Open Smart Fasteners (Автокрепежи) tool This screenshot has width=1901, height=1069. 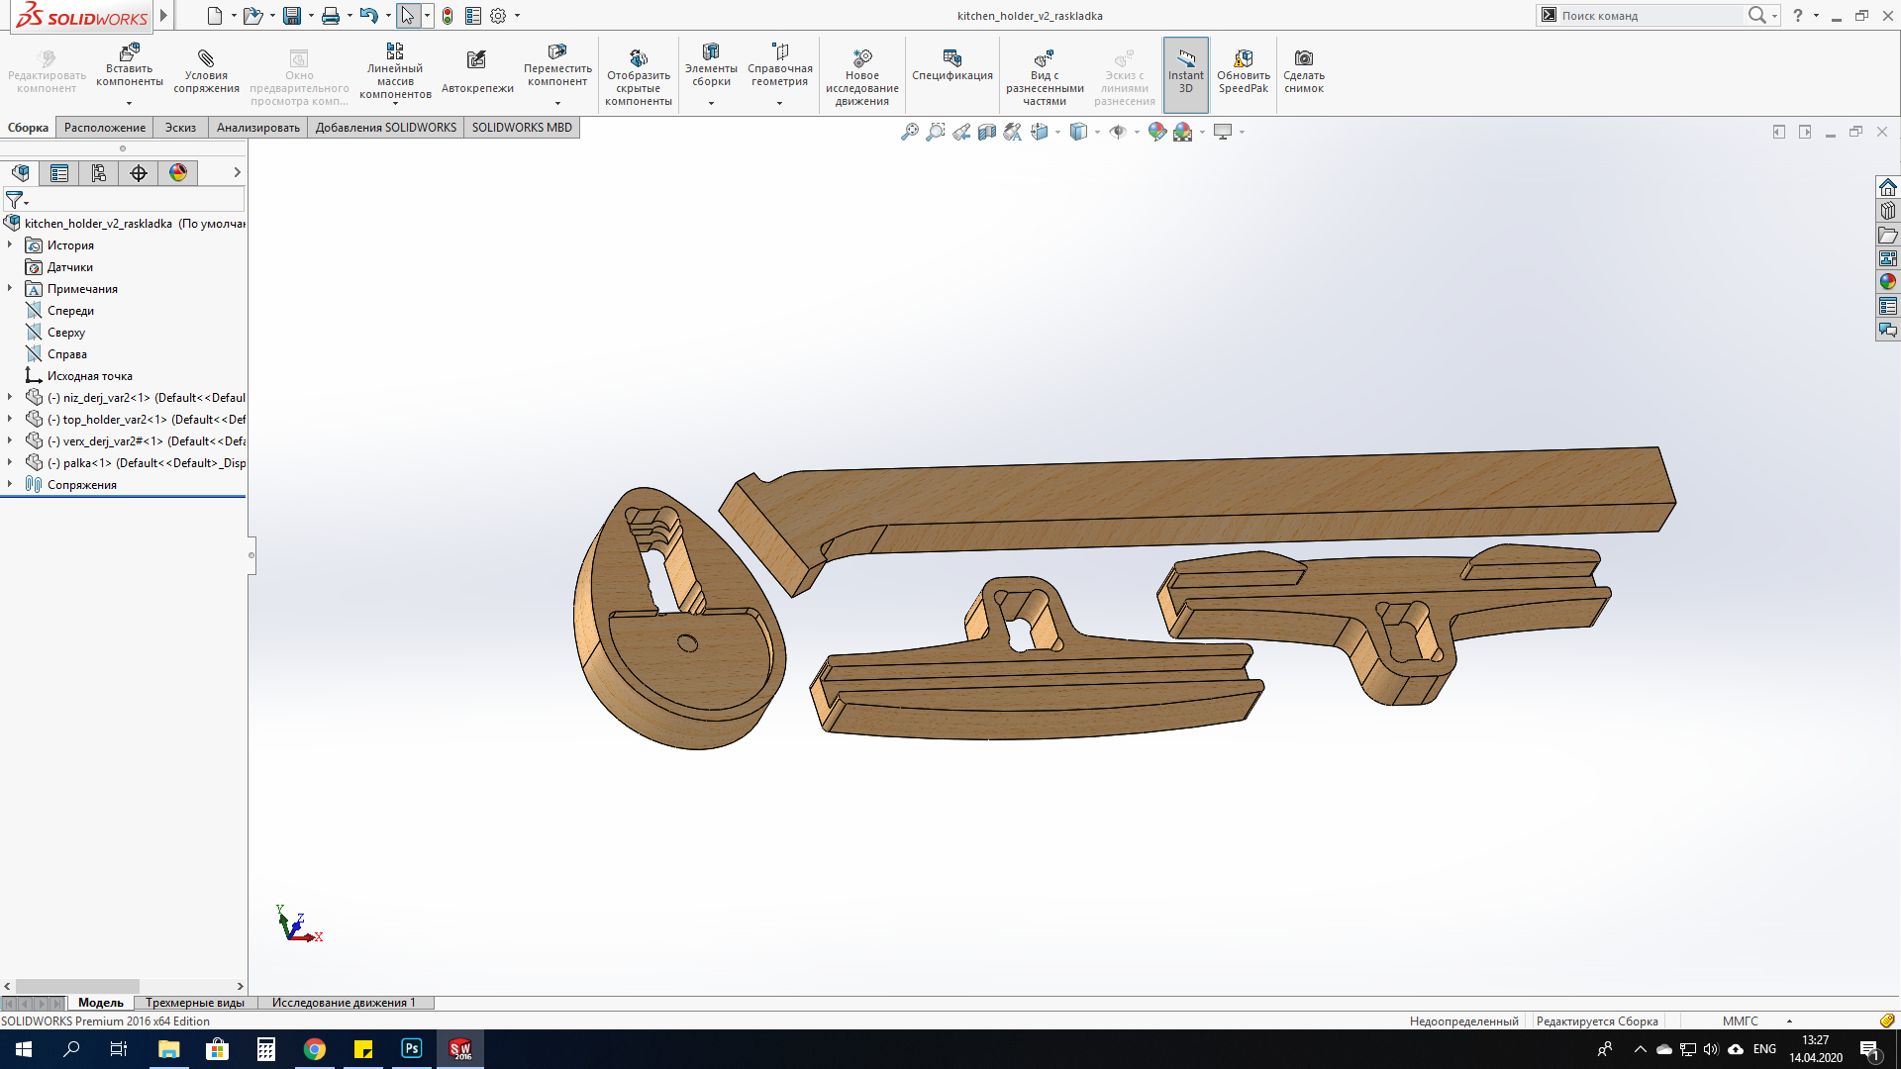click(x=477, y=71)
